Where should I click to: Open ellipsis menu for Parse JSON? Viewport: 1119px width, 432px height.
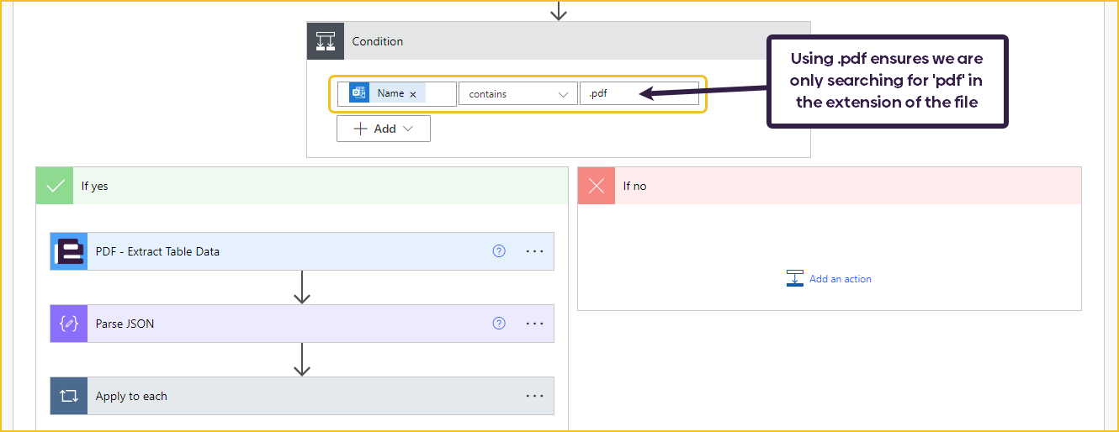[x=534, y=324]
